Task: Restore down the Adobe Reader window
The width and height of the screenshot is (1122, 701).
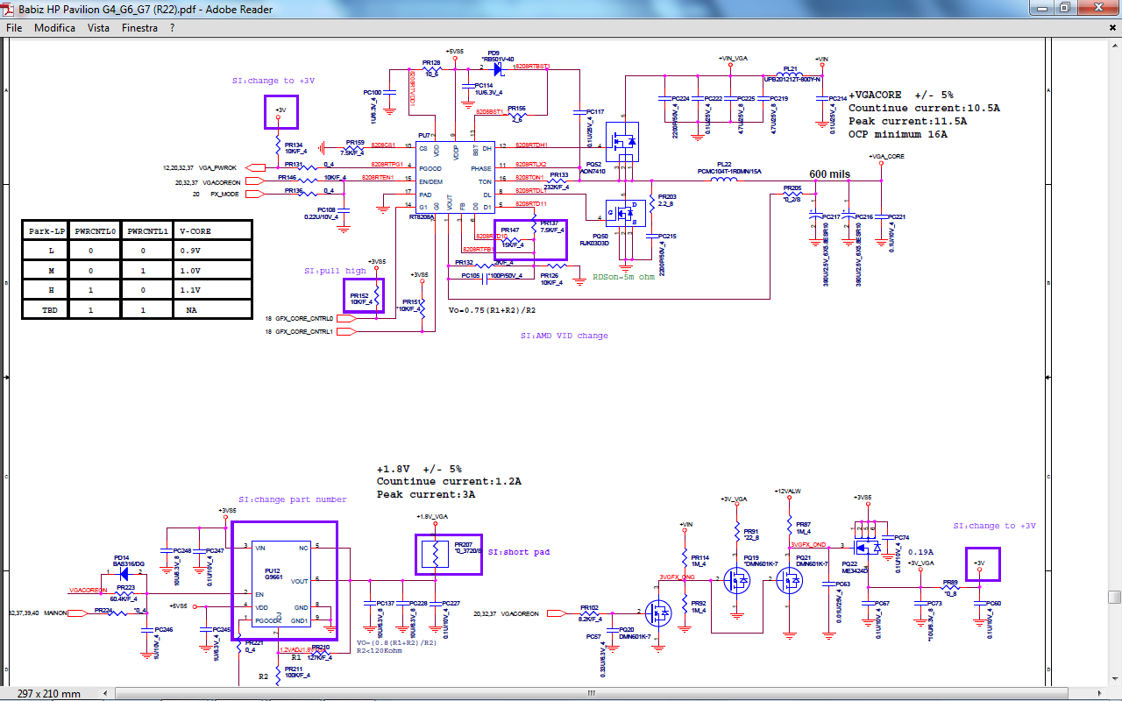Action: coord(1064,8)
